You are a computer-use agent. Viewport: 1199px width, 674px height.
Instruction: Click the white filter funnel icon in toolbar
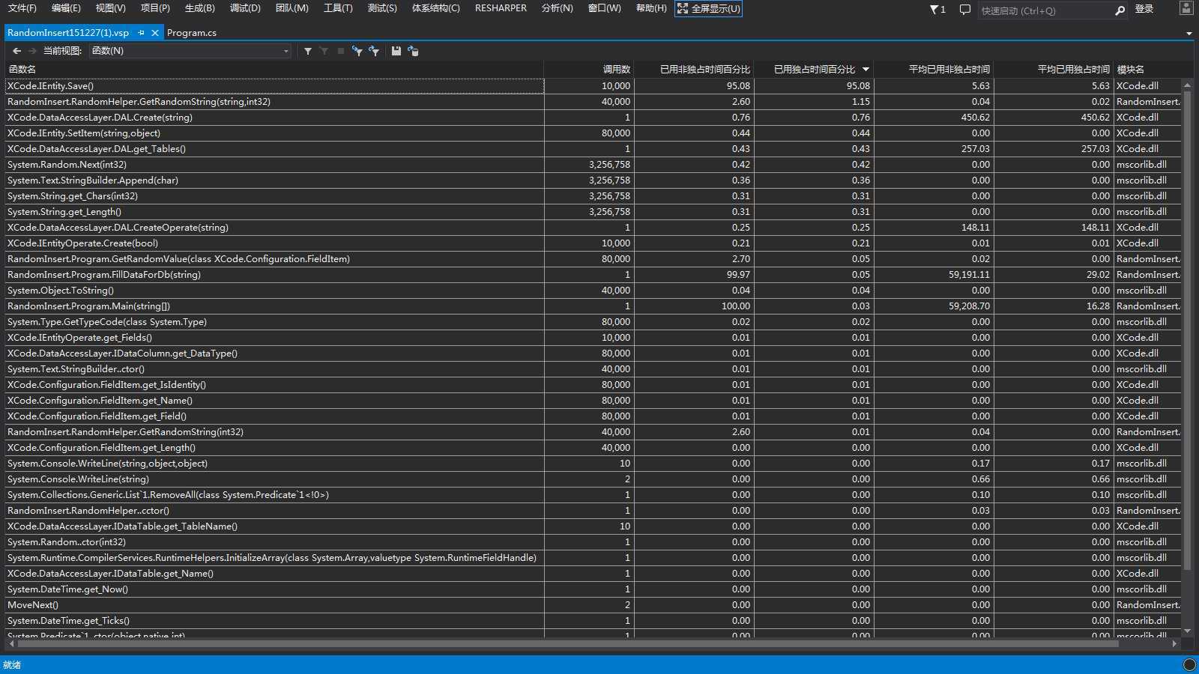(308, 51)
